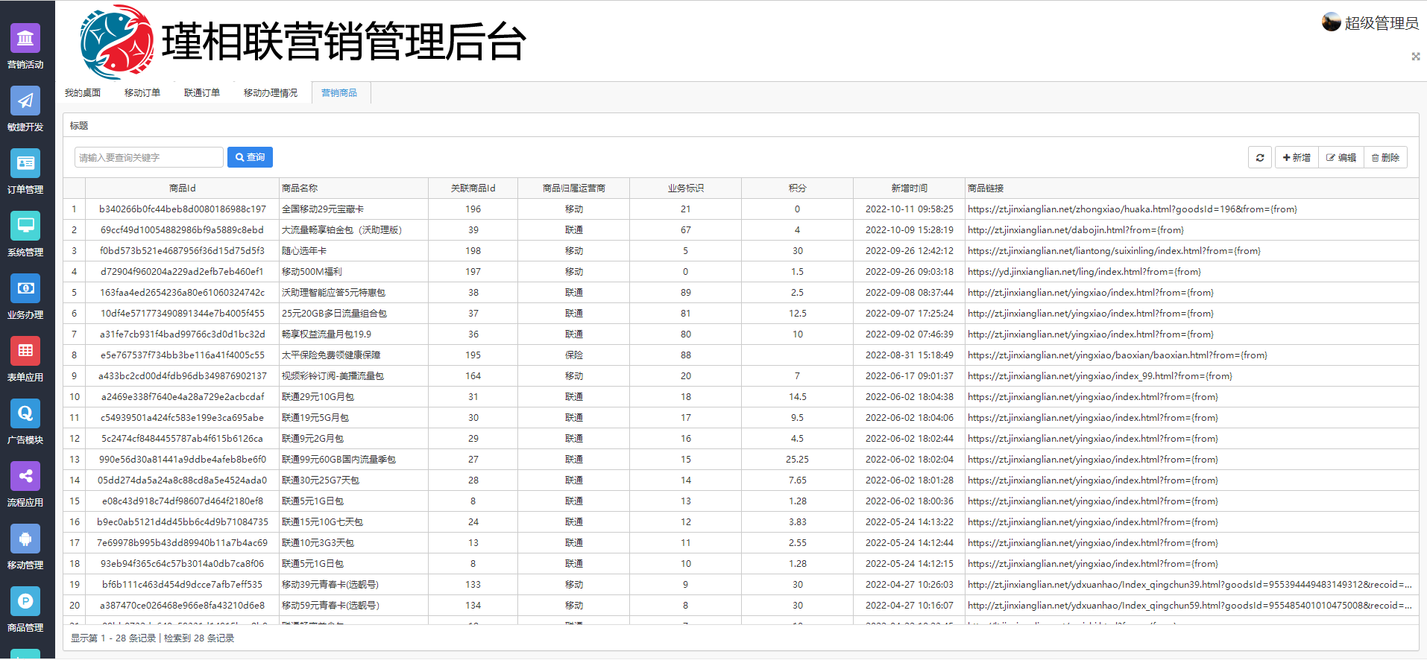
Task: Open the 营销活动 sidebar icon
Action: coord(25,38)
